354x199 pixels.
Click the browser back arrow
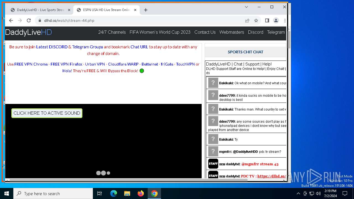pyautogui.click(x=11, y=20)
